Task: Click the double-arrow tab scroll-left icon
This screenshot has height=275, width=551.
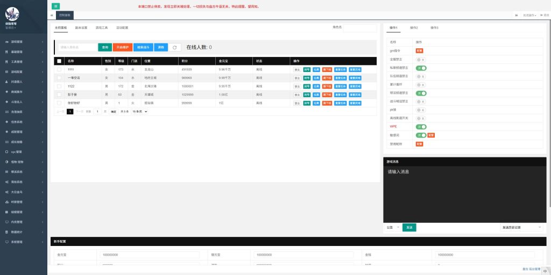Action: tap(52, 16)
